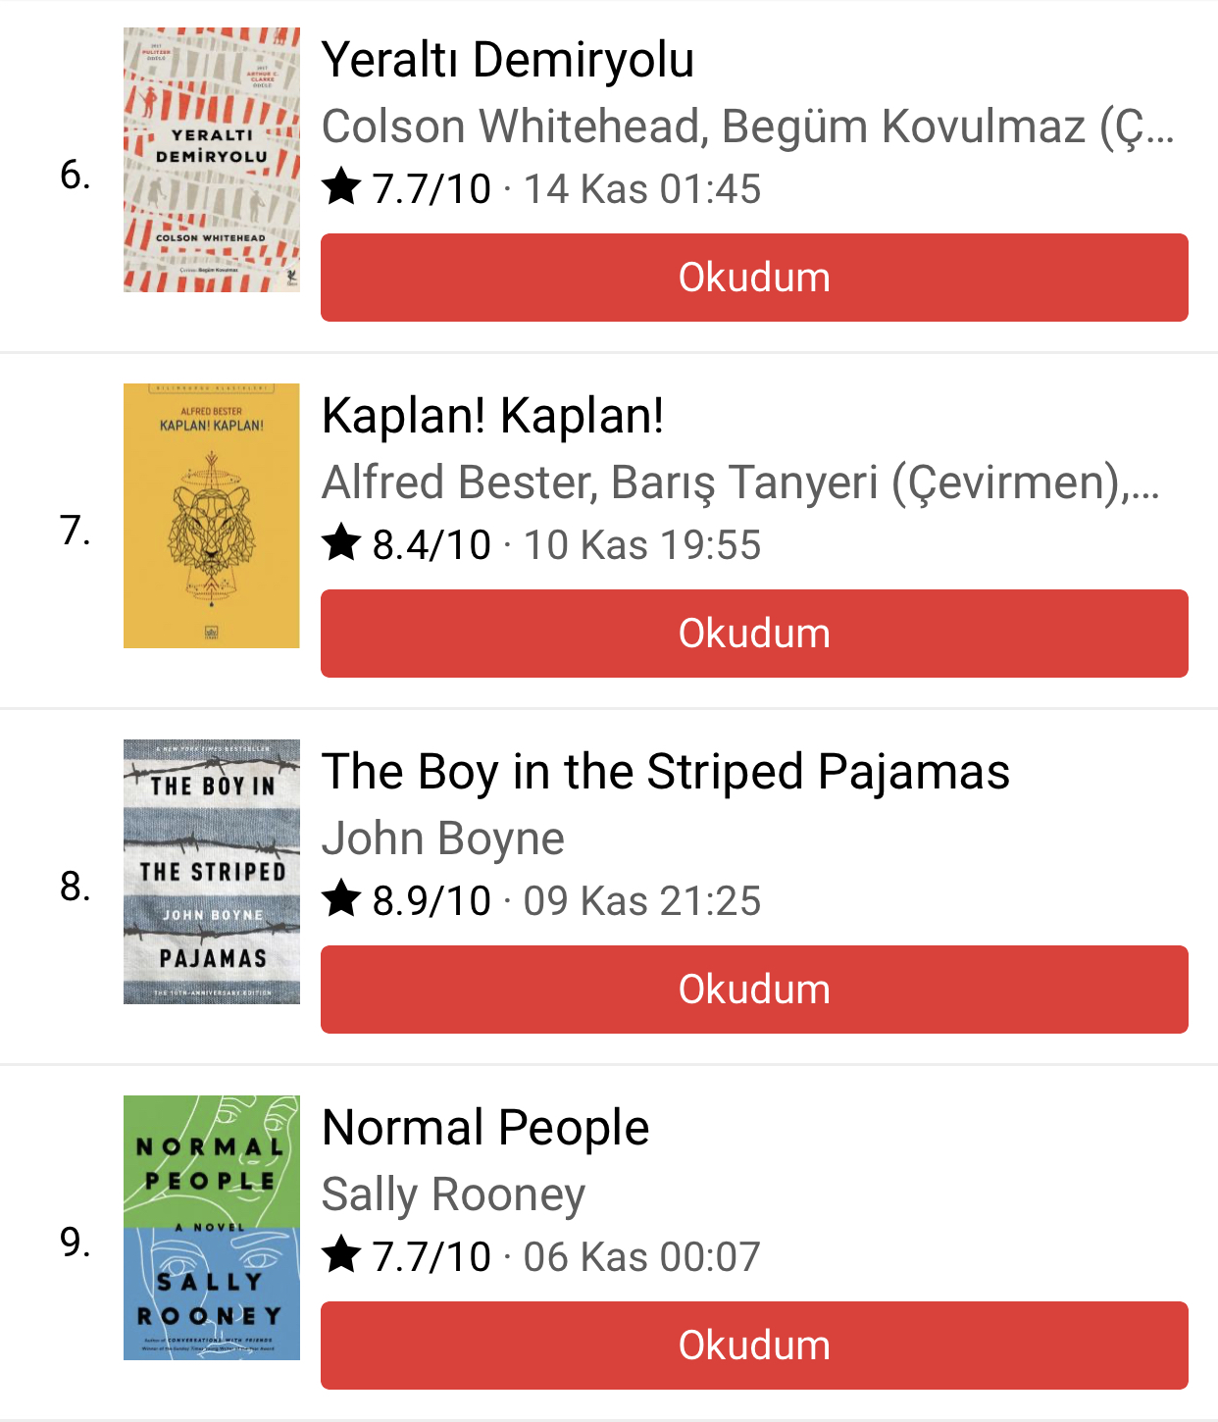The image size is (1218, 1422).
Task: Open The Boy in the Striped Pajamas cover
Action: coord(211,872)
